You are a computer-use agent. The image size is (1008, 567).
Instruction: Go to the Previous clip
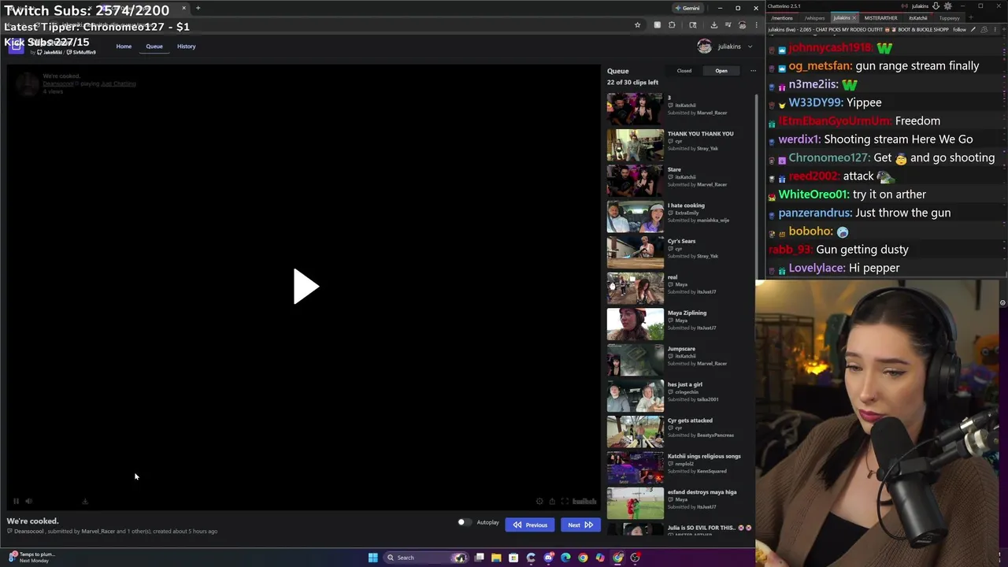point(530,524)
